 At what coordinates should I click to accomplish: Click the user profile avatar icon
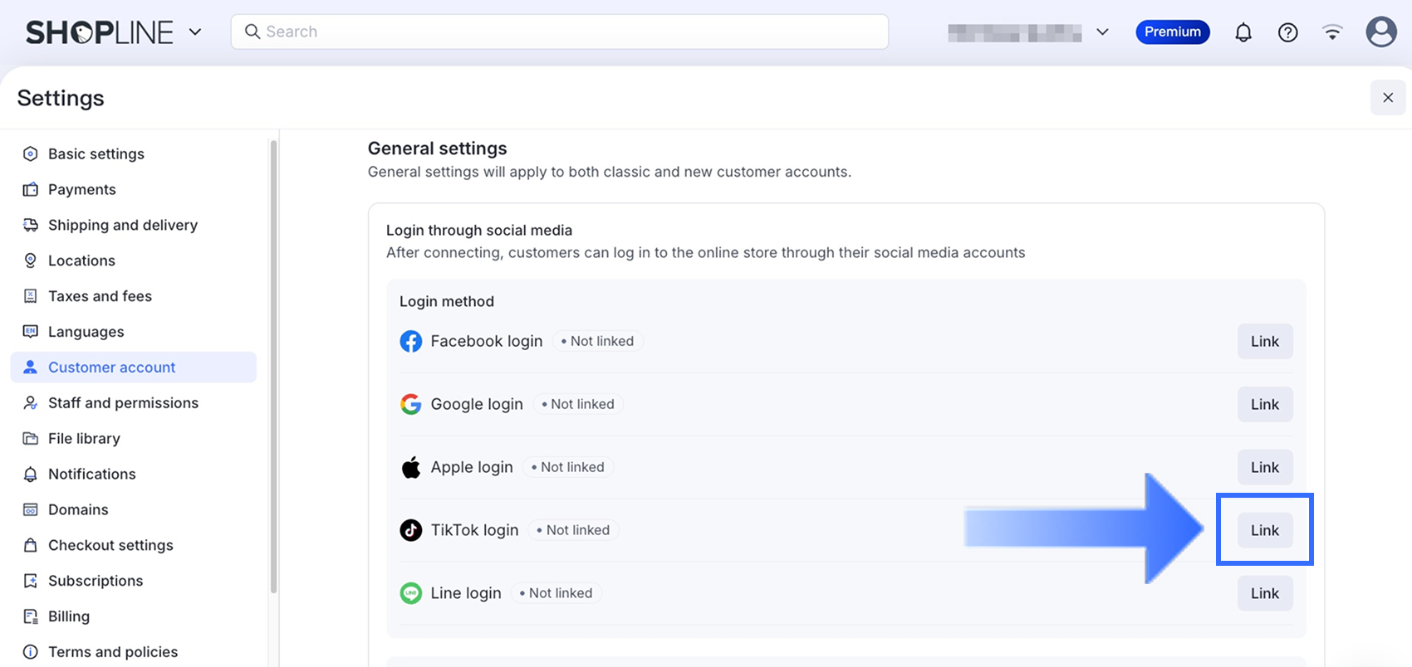(x=1380, y=32)
